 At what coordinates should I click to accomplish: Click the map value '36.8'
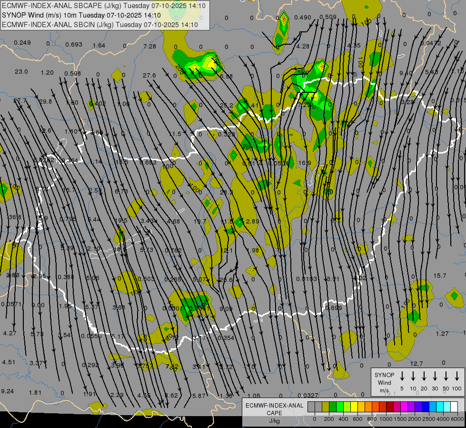[x=15, y=217]
